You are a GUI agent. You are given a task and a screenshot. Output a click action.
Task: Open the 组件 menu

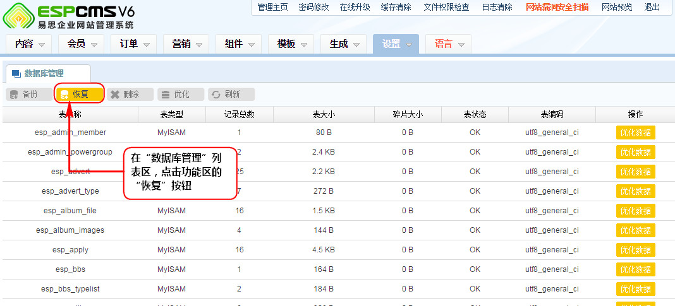[239, 44]
